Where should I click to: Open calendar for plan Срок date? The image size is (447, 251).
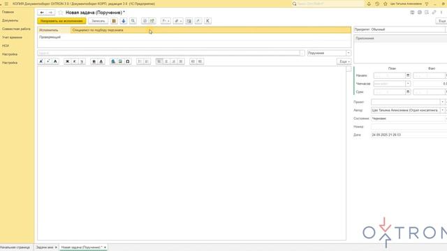[408, 92]
